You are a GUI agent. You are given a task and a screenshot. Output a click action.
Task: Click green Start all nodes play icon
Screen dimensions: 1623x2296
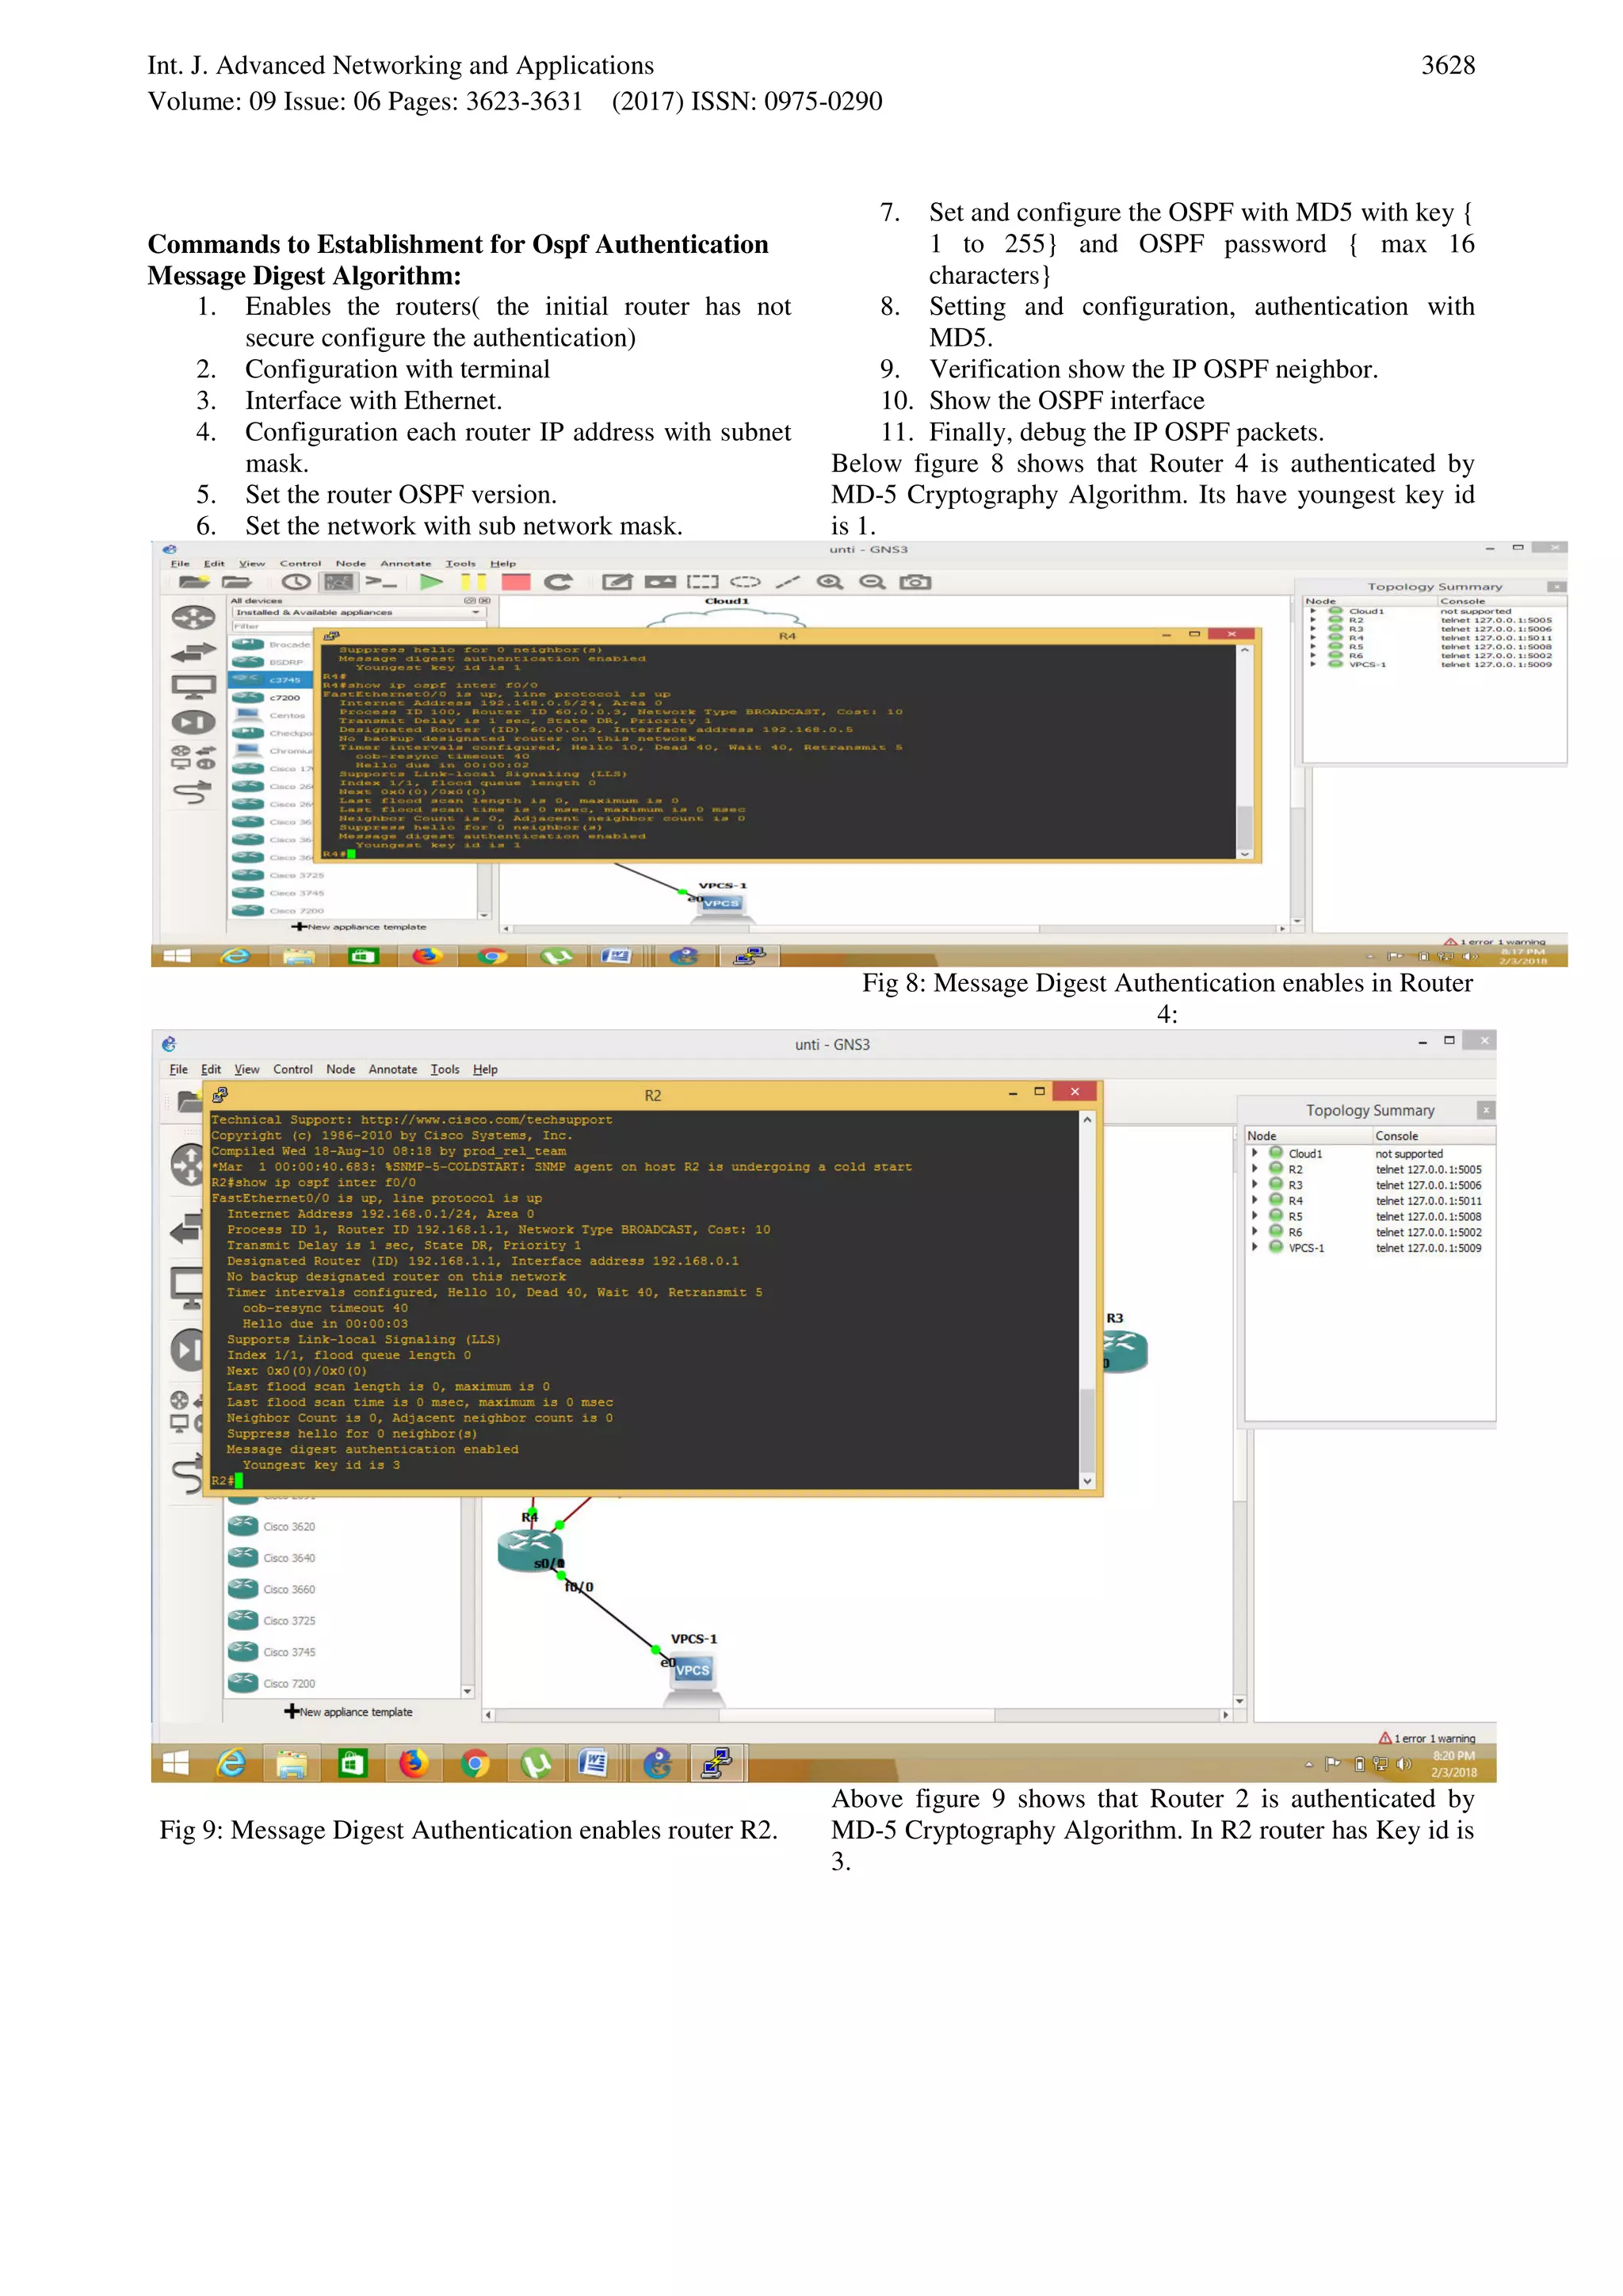point(431,582)
